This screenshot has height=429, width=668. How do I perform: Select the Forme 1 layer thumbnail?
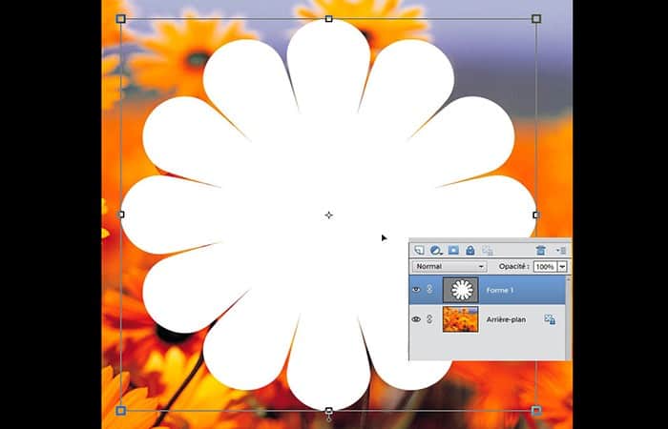[x=461, y=290]
